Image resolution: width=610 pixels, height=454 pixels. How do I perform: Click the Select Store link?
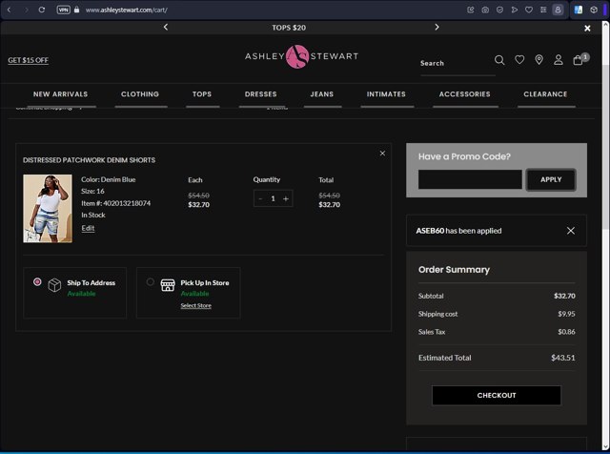click(196, 305)
